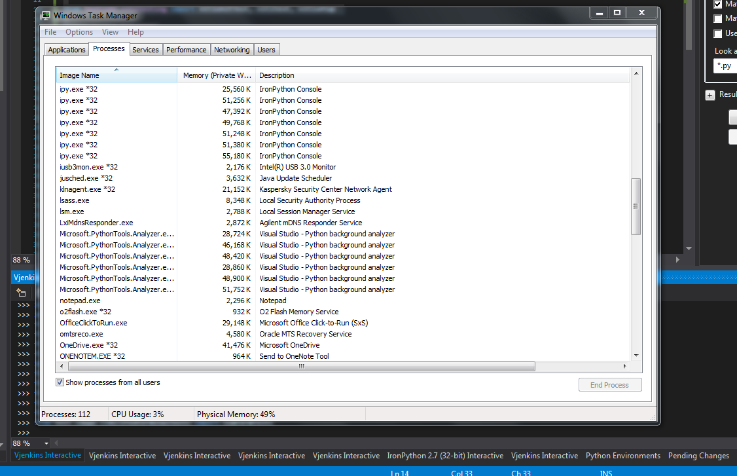Image resolution: width=737 pixels, height=476 pixels.
Task: Click the left arrow of the horizontal scrollbar
Action: click(61, 366)
